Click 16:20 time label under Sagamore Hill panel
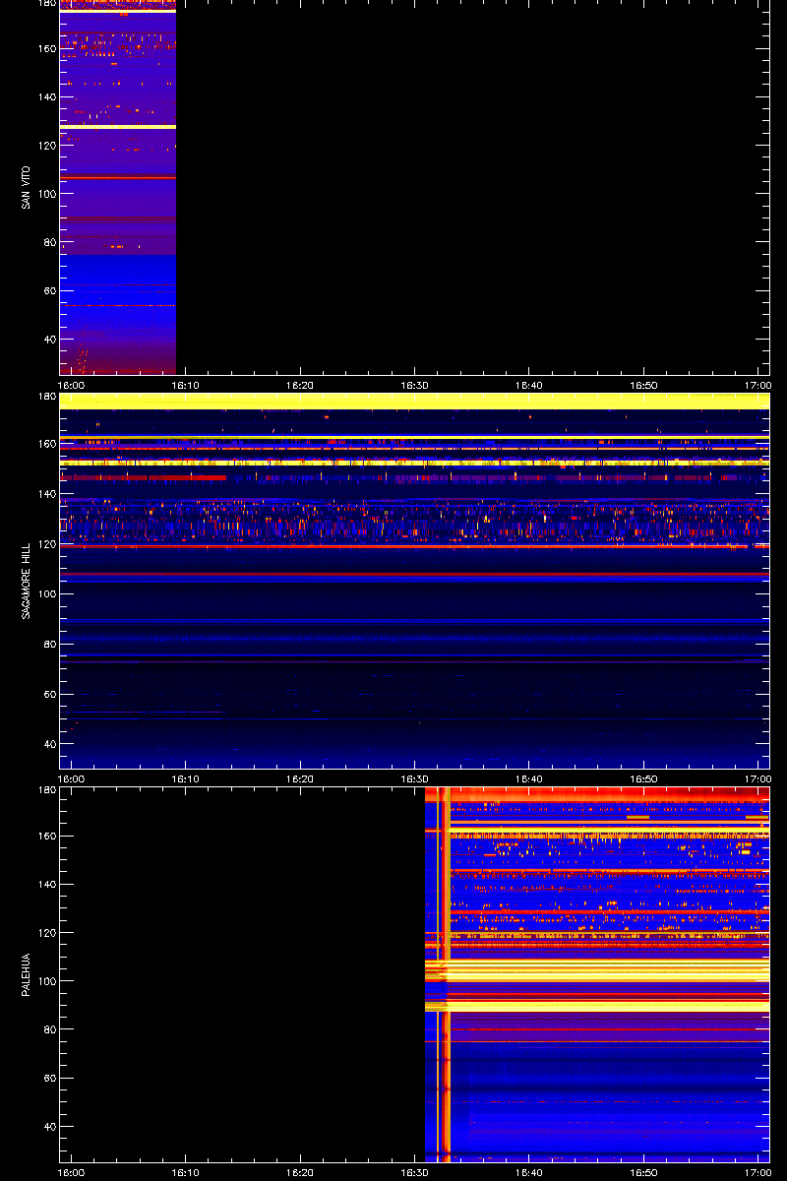The width and height of the screenshot is (787, 1181). (x=300, y=779)
